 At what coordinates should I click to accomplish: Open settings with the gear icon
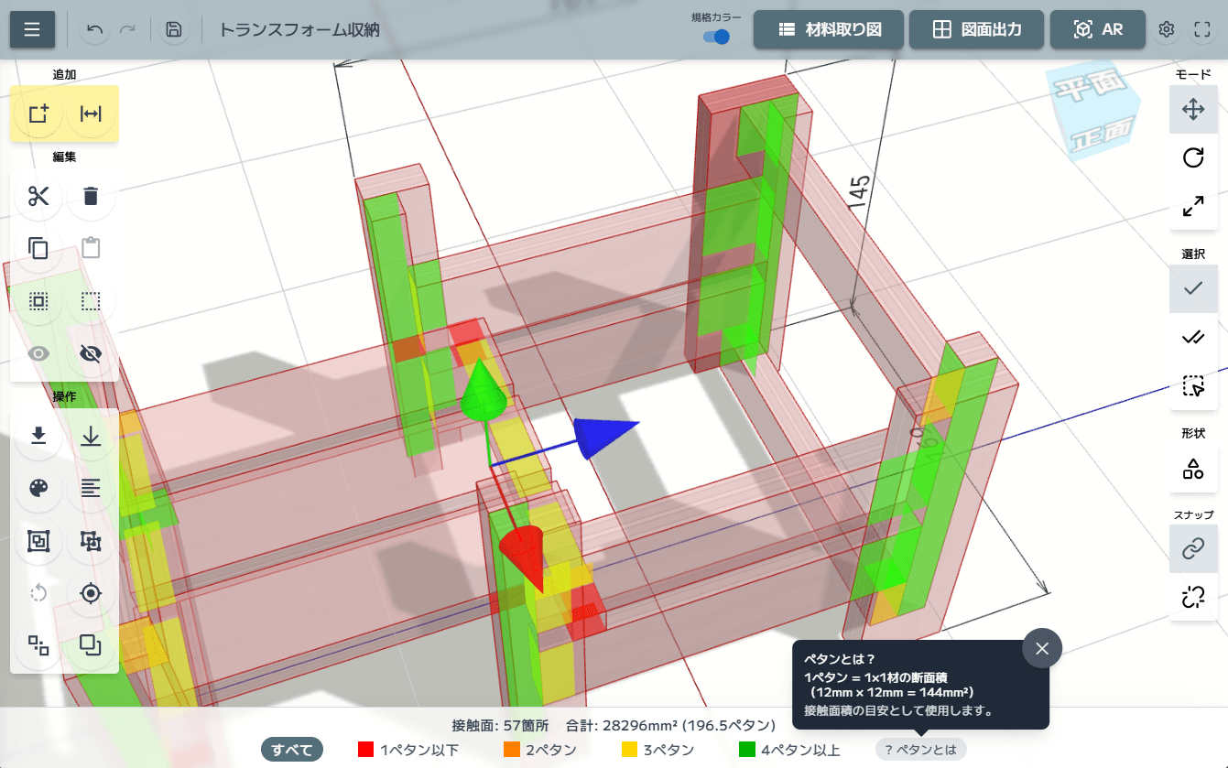coord(1166,29)
